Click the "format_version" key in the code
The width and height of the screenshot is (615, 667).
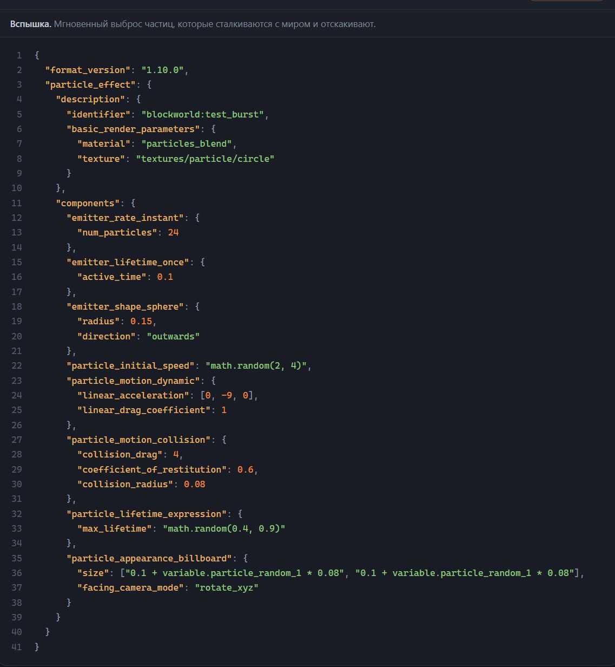tap(88, 70)
